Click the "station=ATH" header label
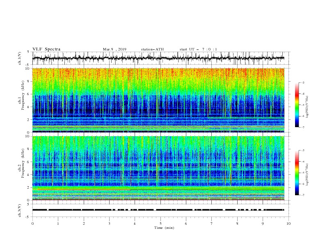 pyautogui.click(x=152, y=49)
